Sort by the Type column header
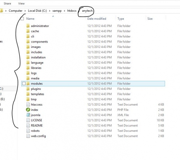 point(121,19)
